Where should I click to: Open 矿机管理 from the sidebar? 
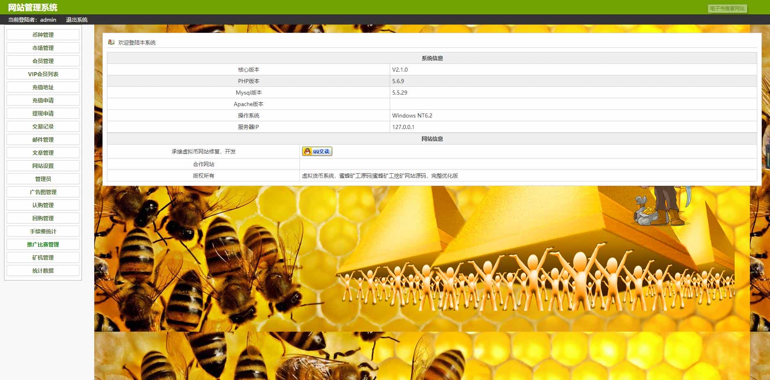[43, 258]
